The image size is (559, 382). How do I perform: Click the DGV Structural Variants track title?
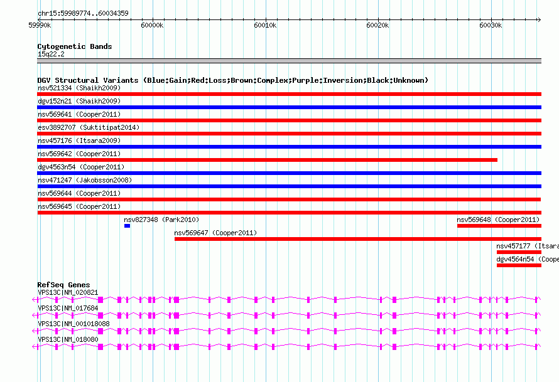232,80
